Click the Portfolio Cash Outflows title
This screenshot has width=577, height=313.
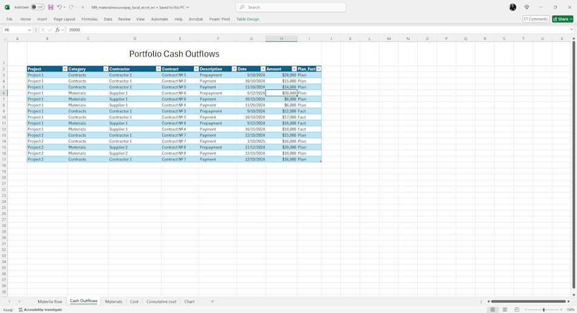(174, 53)
